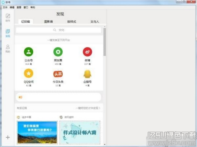Click the plus add icon in sidebar
Screen dimensions: 197x147
tap(8, 137)
